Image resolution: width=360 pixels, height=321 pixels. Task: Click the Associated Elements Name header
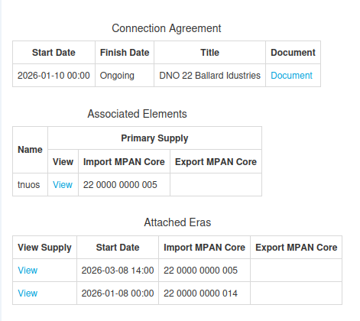[30, 150]
